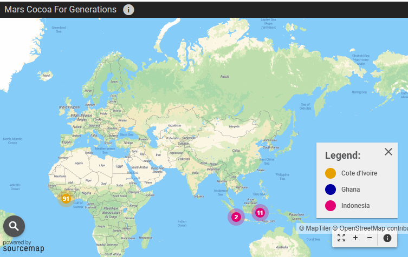
Task: Click the Sea of Okhotsk label
Action: (x=305, y=106)
